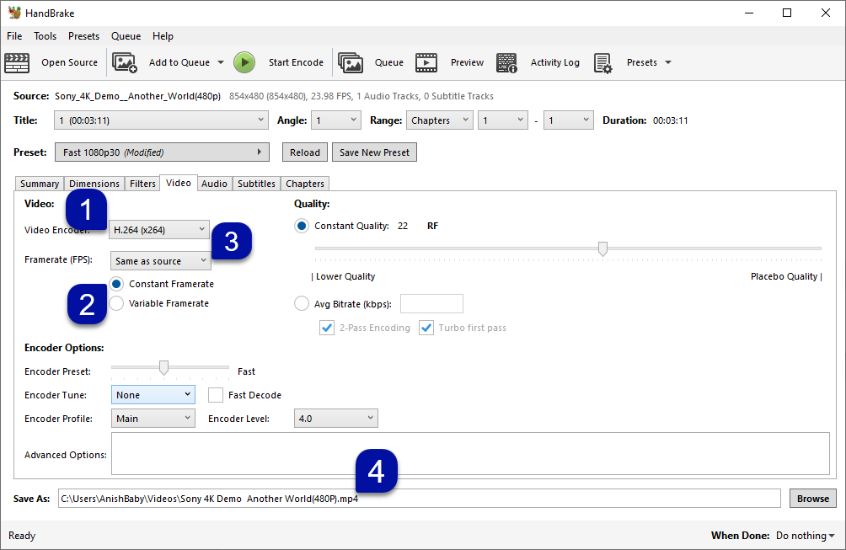846x550 pixels.
Task: Click the Activity Log icon
Action: tap(506, 62)
